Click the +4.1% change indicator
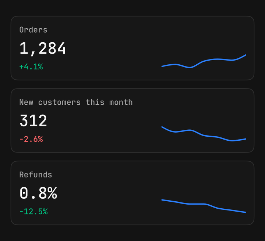This screenshot has width=265, height=241. tap(31, 66)
